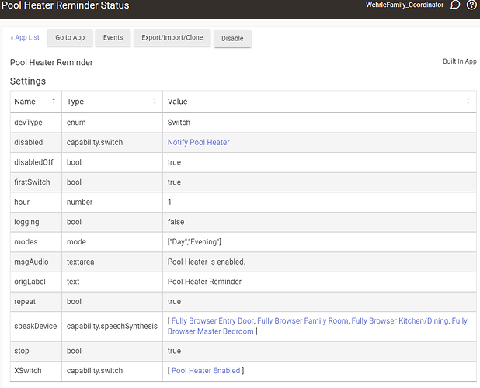Click capability.speechSynthesis type cell
The width and height of the screenshot is (480, 388).
[x=112, y=326]
